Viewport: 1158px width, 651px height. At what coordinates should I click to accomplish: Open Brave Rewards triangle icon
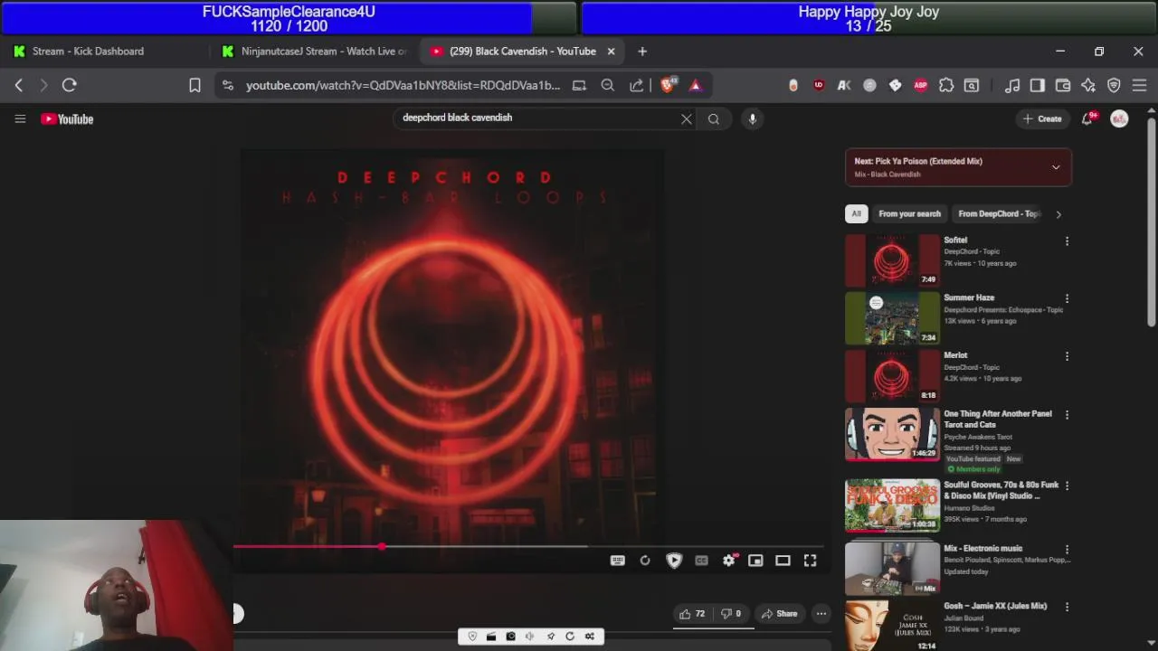pos(696,85)
